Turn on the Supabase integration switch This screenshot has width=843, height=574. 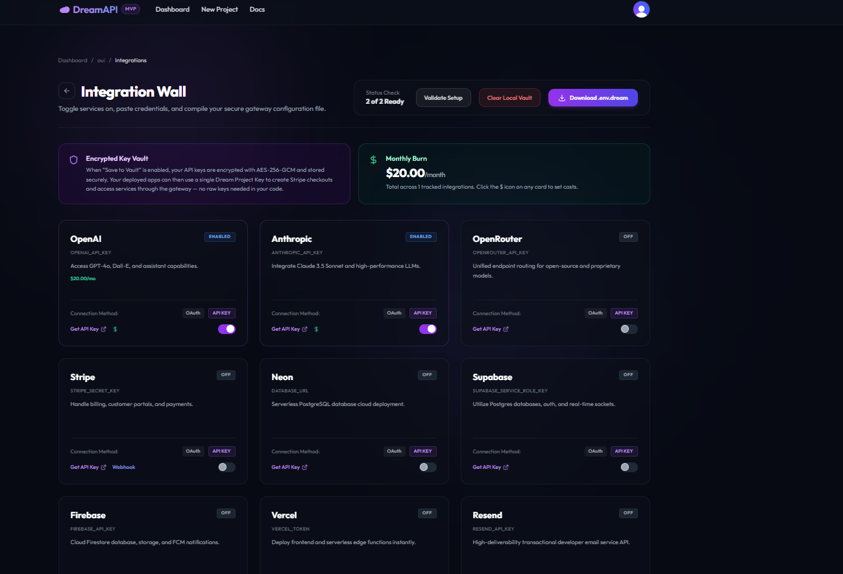[629, 467]
